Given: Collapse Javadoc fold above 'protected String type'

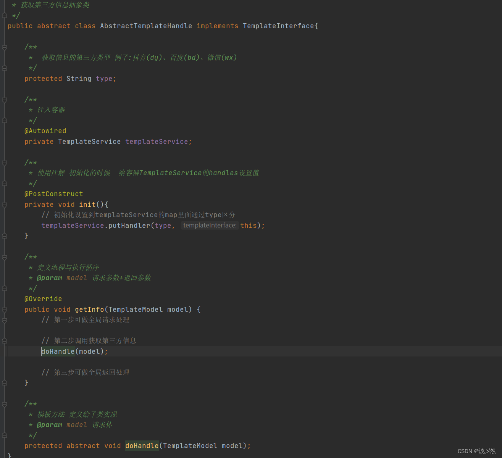Looking at the screenshot, I should 5,47.
